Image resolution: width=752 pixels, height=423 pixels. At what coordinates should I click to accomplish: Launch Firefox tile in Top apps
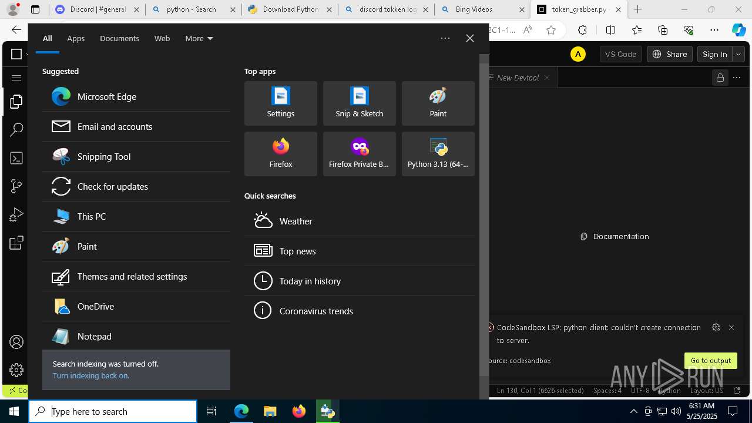pyautogui.click(x=281, y=154)
